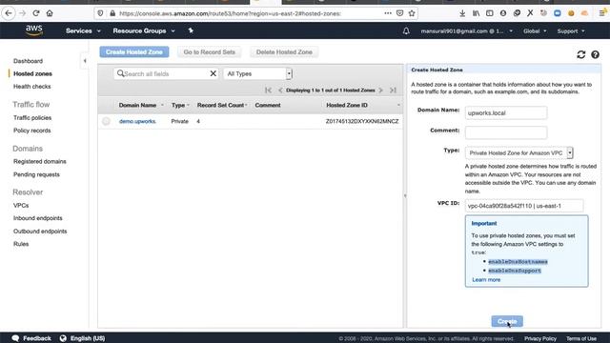Jump to first page of hosted zones

268,91
